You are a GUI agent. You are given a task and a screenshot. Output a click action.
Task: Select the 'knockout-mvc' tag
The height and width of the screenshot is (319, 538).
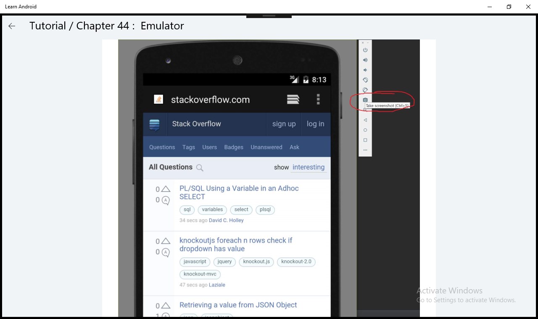tap(200, 274)
